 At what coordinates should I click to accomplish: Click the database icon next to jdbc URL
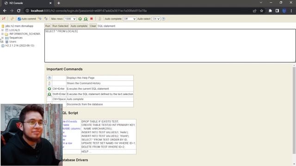(x=3, y=26)
